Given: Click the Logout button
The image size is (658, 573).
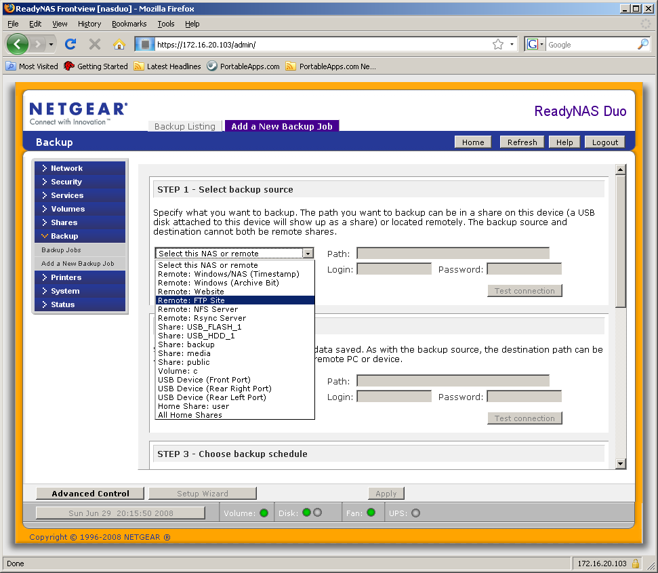Looking at the screenshot, I should coord(604,142).
